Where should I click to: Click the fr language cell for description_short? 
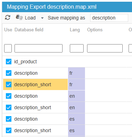coord(76,84)
